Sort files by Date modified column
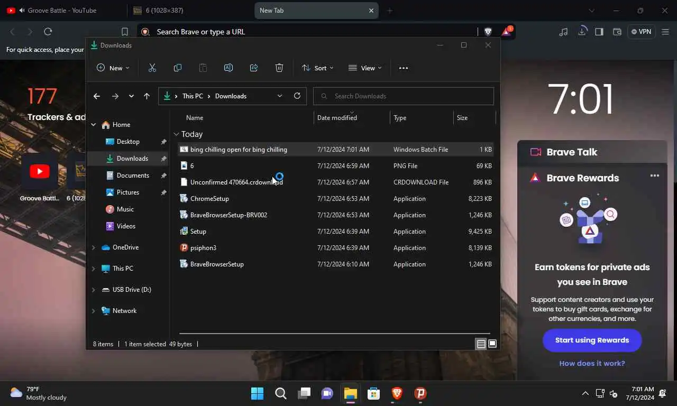The height and width of the screenshot is (406, 677). tap(352, 118)
